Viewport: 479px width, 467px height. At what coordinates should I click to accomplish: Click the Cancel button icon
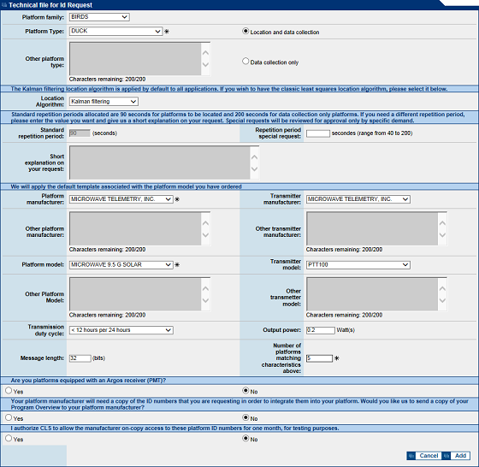click(x=411, y=455)
